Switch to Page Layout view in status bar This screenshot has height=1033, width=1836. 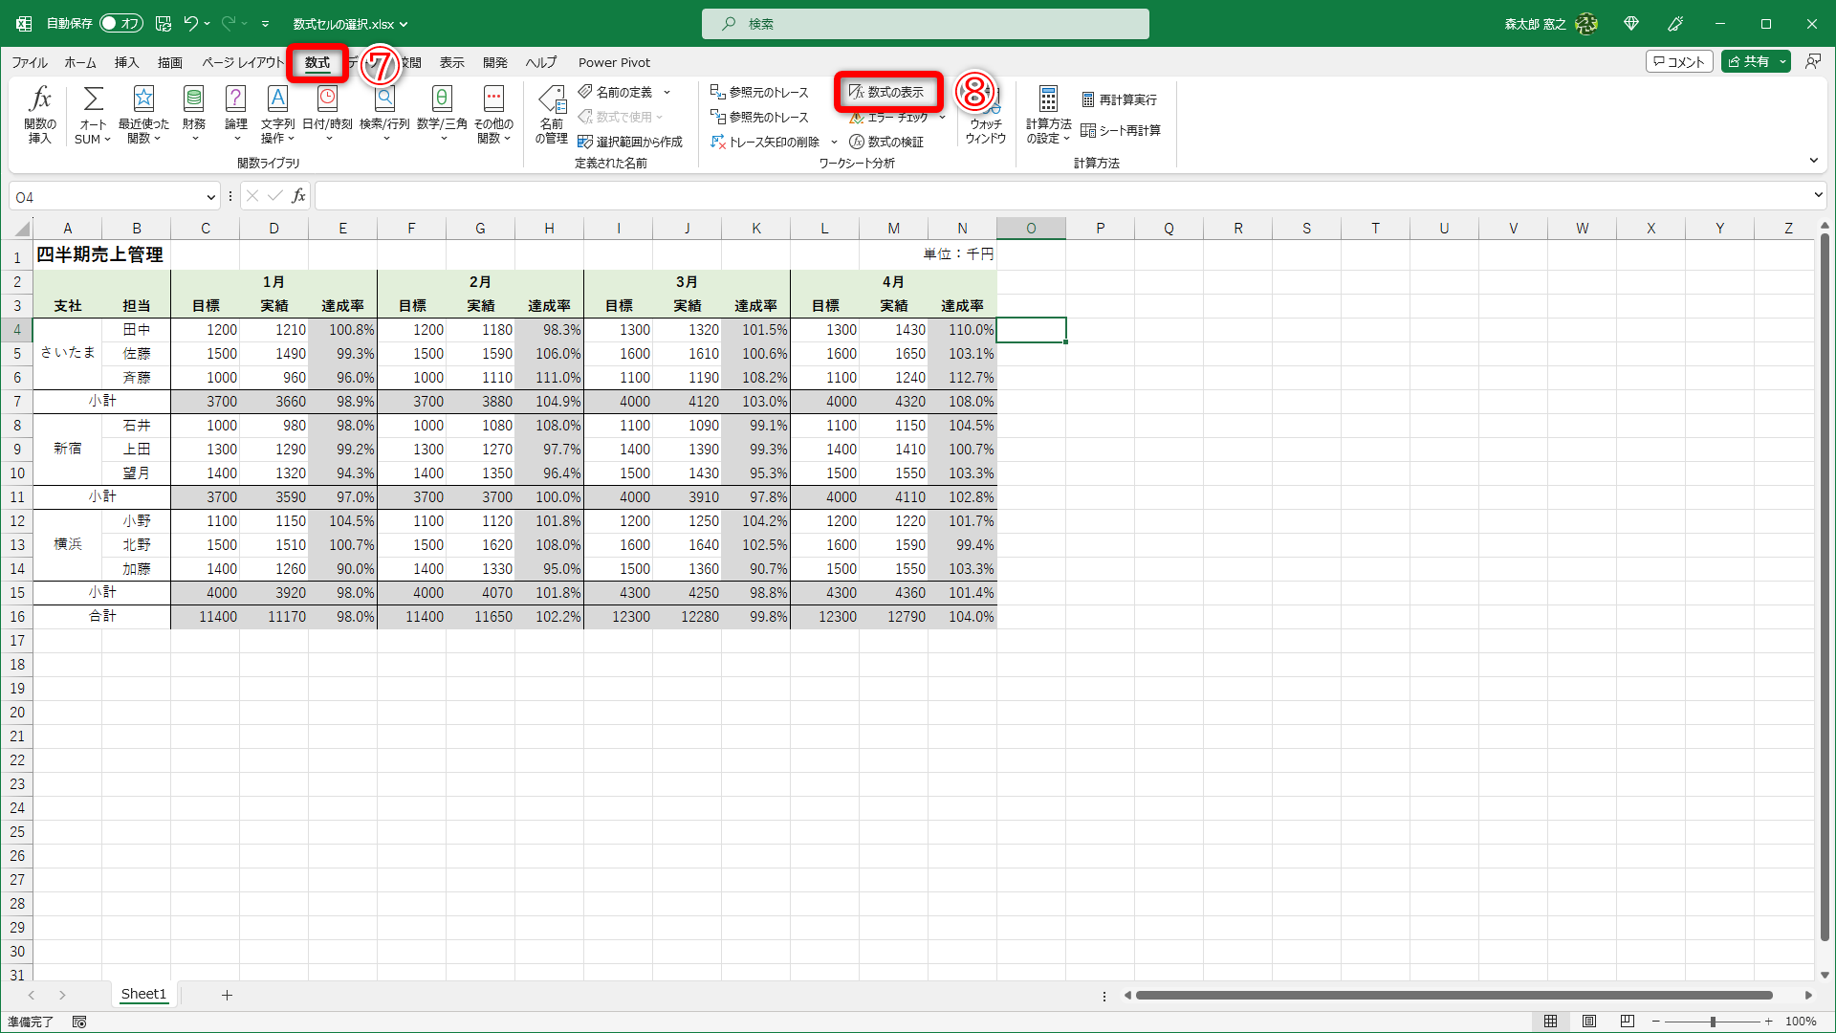point(1588,1022)
